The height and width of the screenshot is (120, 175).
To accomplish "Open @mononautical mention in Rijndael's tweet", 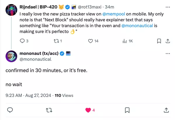I will pos(137,26).
